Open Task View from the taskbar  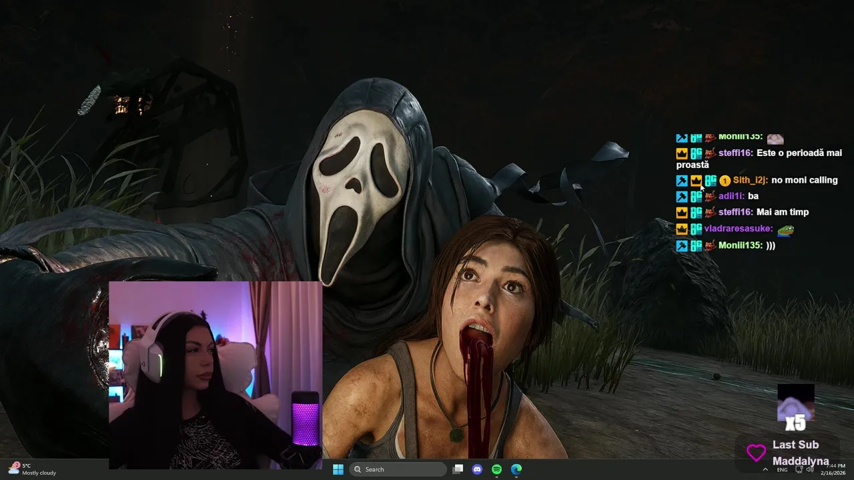click(x=458, y=469)
